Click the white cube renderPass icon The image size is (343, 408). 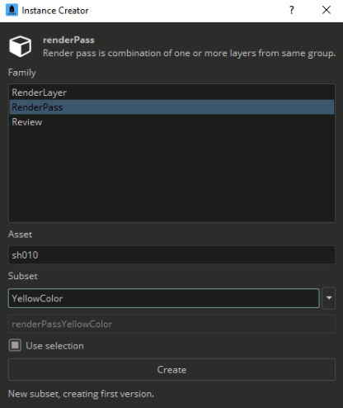pyautogui.click(x=21, y=46)
